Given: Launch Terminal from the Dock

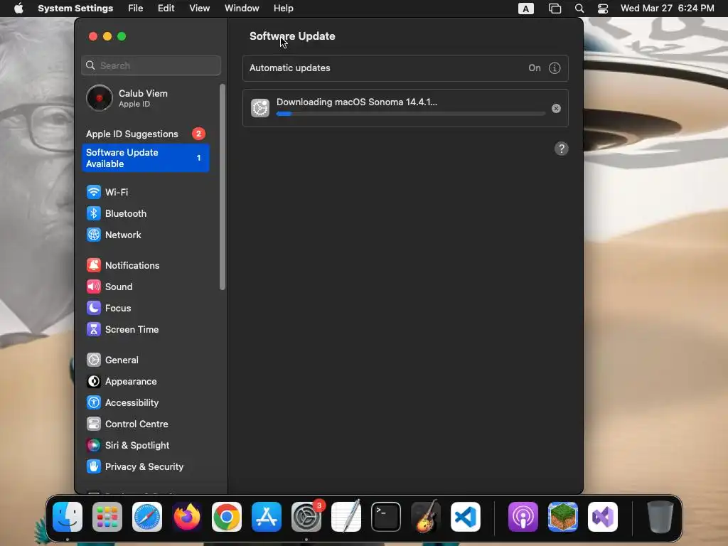Looking at the screenshot, I should point(386,517).
